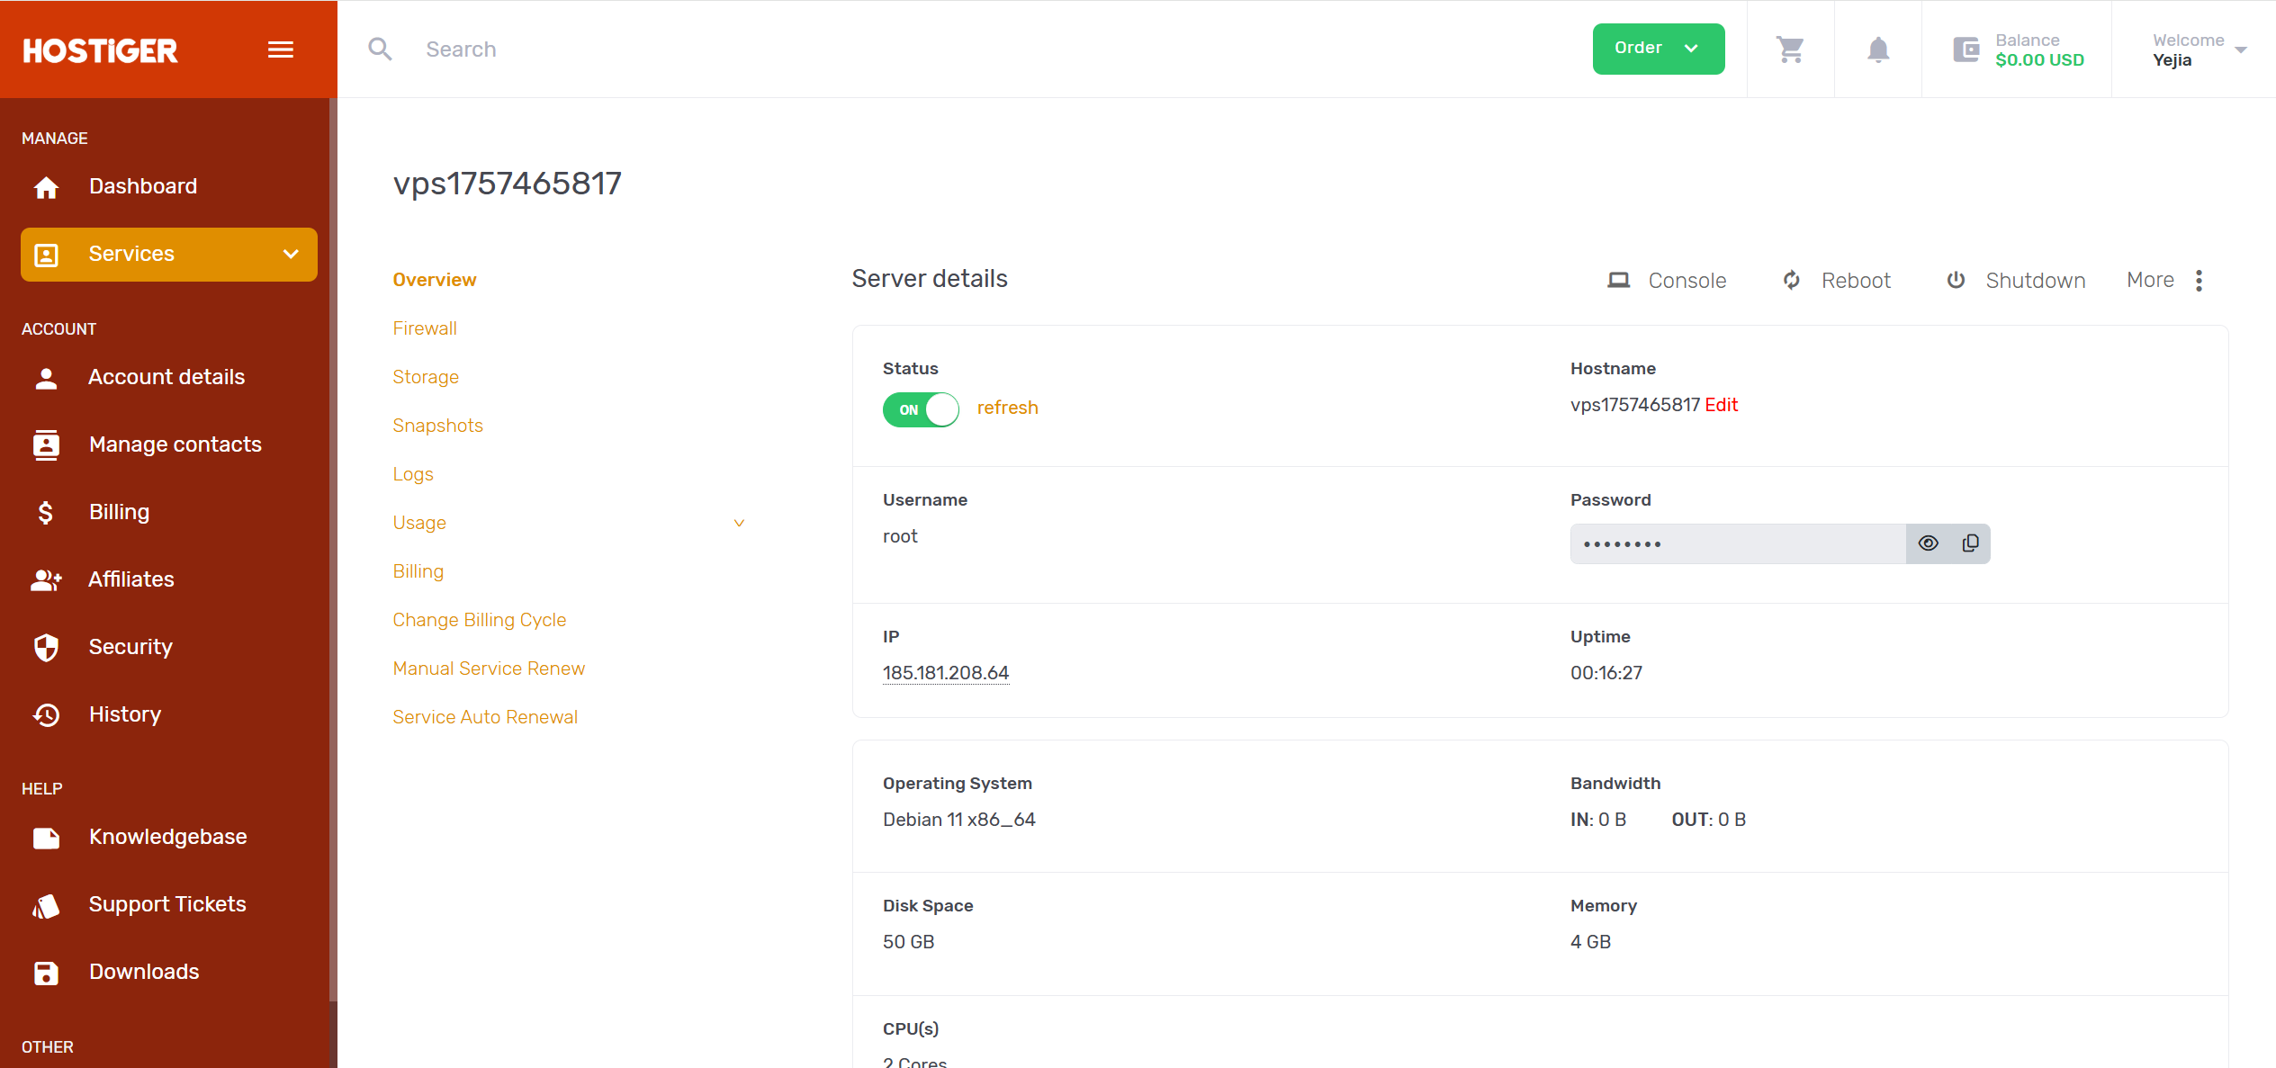Click the balance wallet icon
The width and height of the screenshot is (2276, 1068).
(x=1966, y=49)
